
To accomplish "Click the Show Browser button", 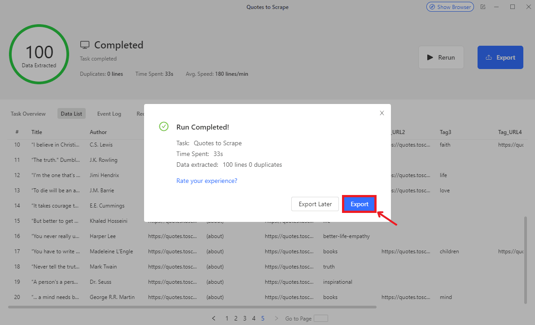I will coord(450,7).
